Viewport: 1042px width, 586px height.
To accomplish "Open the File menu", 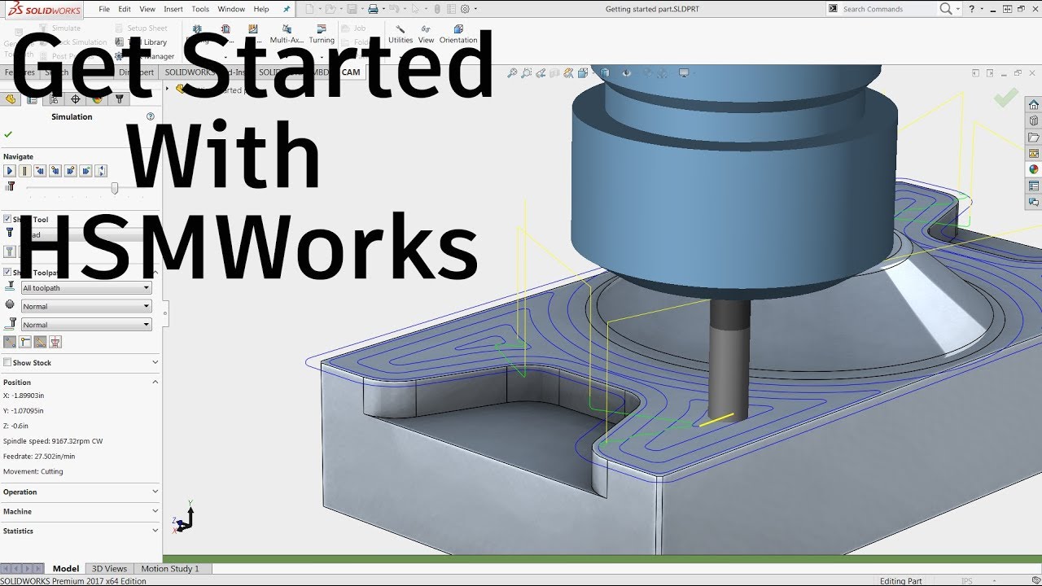I will (x=104, y=9).
